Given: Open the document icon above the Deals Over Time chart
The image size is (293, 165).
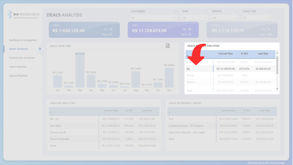Looking at the screenshot, I should (x=168, y=46).
